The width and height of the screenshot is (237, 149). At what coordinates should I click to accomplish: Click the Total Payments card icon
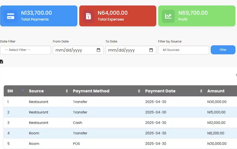coord(11,16)
